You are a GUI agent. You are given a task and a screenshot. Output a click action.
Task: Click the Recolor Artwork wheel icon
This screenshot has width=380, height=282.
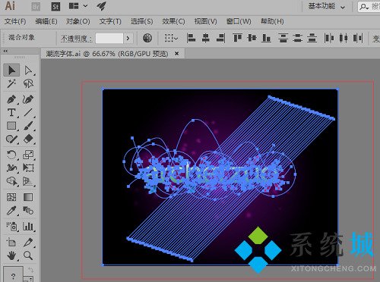147,38
